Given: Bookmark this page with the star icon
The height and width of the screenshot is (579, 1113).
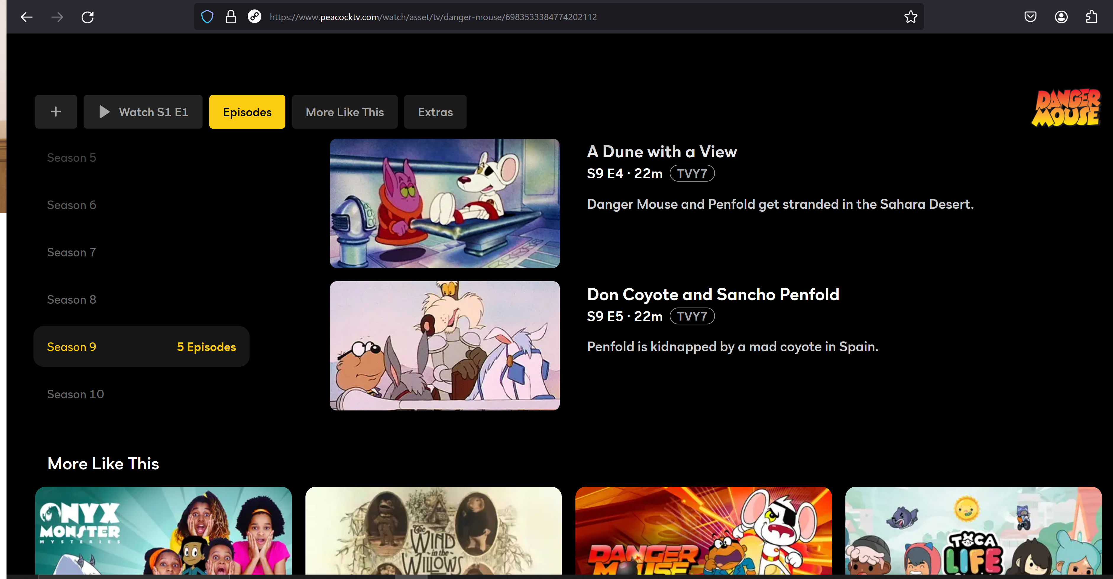Looking at the screenshot, I should pos(911,17).
